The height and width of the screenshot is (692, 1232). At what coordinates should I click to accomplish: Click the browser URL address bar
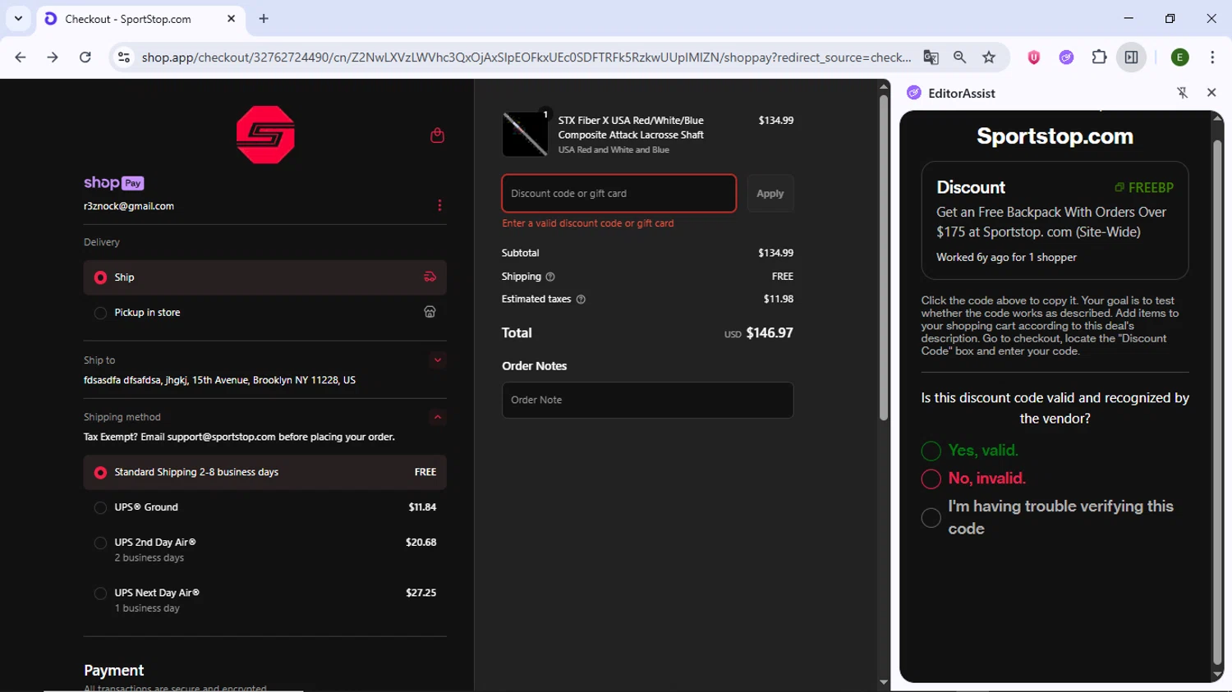[x=526, y=57]
